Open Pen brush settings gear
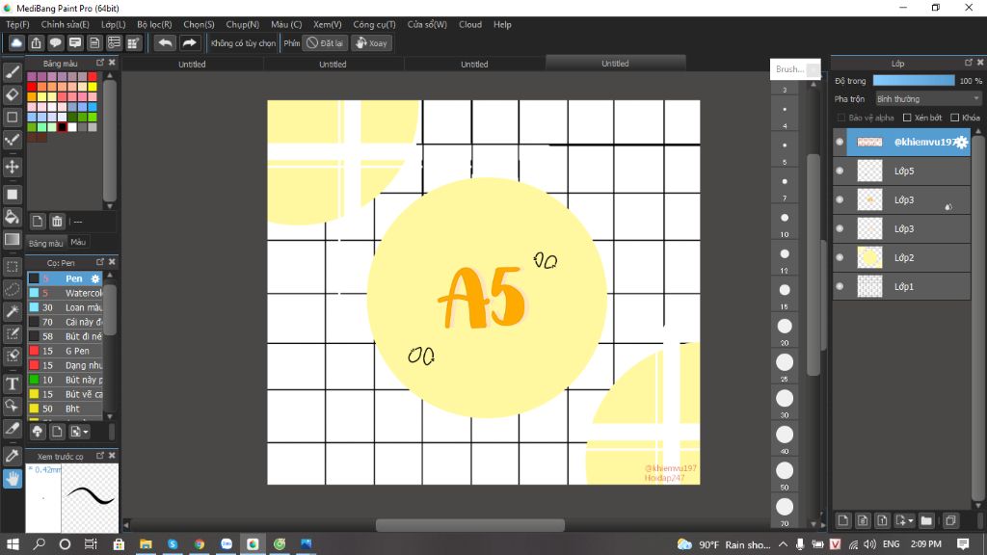The height and width of the screenshot is (555, 987). tap(95, 278)
